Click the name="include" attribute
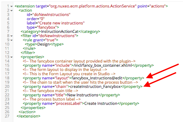 point(57,65)
